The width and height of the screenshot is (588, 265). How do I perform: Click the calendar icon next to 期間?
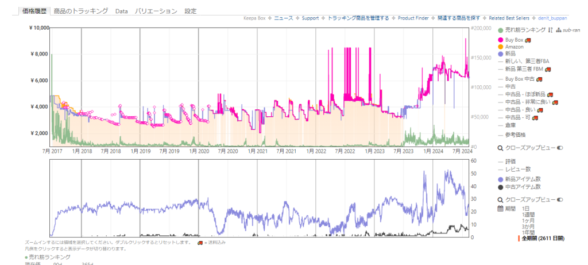(x=500, y=208)
